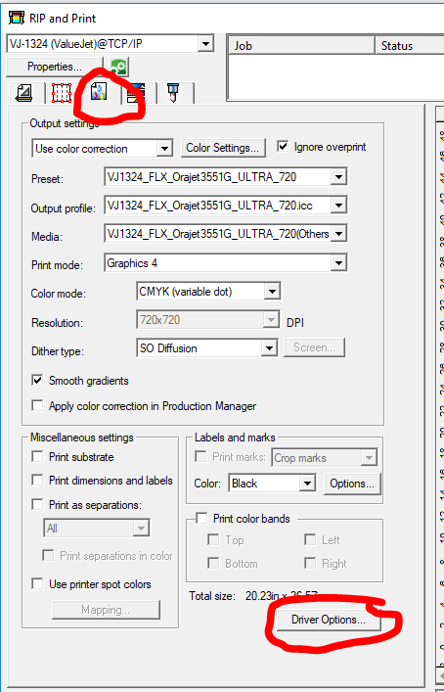Open the marks Color dropdown showing Black
Image resolution: width=444 pixels, height=692 pixels.
tap(272, 484)
